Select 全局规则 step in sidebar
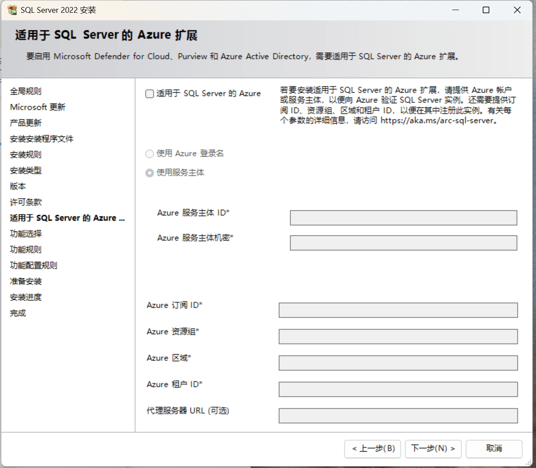Viewport: 536px width, 468px height. tap(26, 91)
